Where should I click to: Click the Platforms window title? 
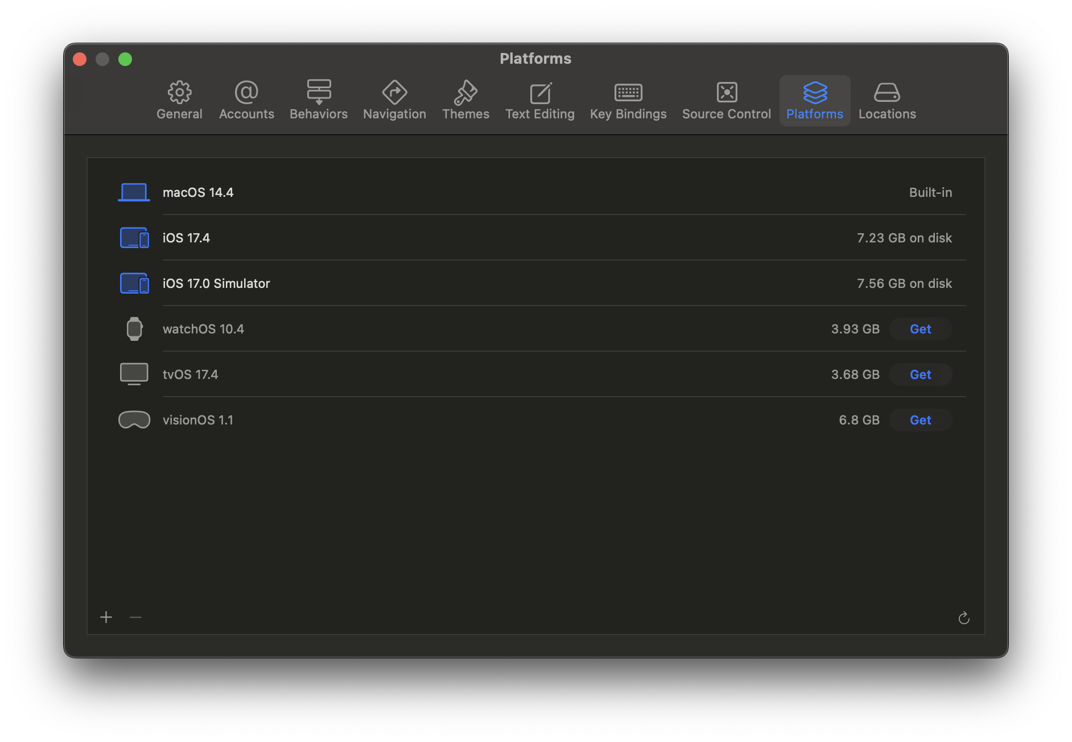pos(535,59)
